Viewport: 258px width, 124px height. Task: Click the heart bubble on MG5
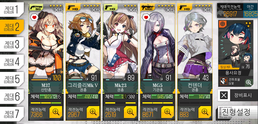146,17
